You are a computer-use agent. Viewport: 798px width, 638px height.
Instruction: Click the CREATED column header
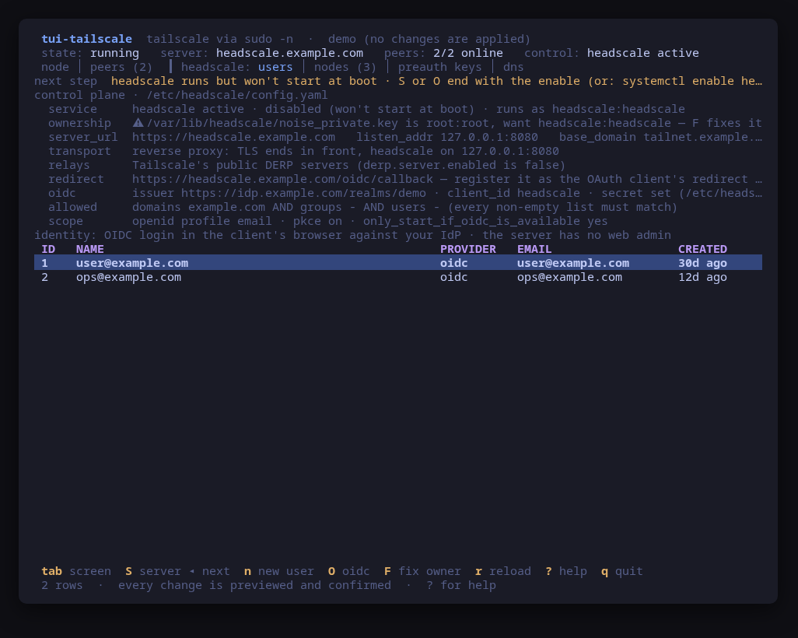pos(702,249)
